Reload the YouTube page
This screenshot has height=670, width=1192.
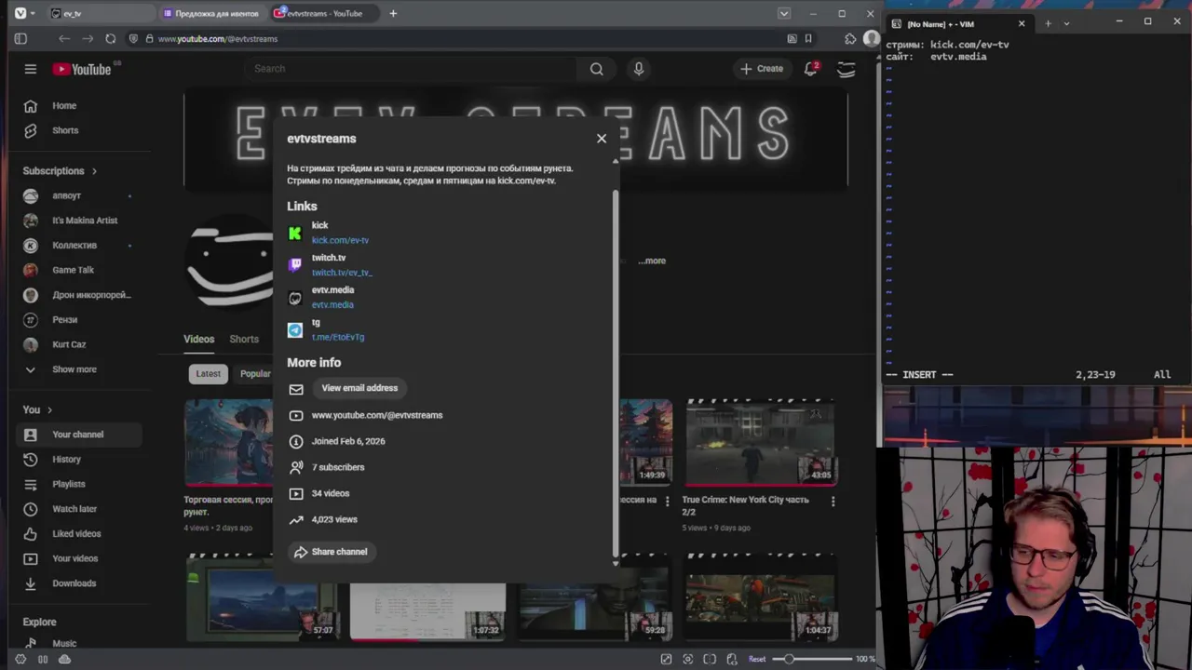pyautogui.click(x=111, y=39)
